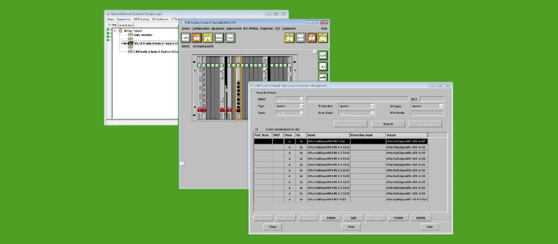Screen dimensions: 558x244
Task: Open the Diagnosis menu
Action: [x=218, y=28]
